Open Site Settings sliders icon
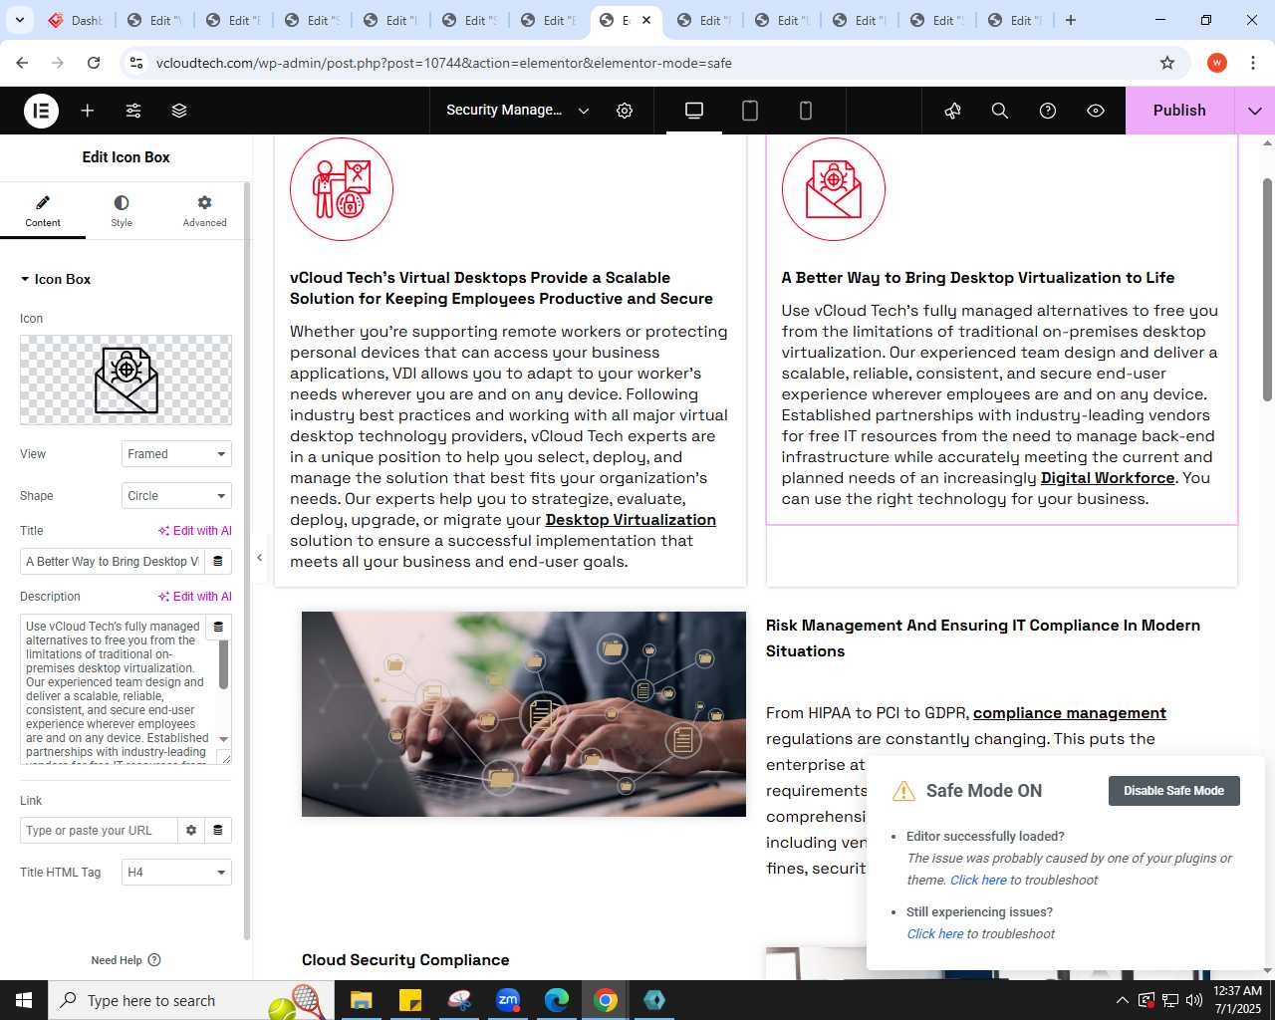 133,111
